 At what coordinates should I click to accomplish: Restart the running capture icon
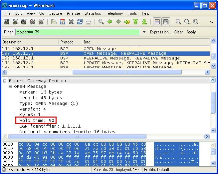point(41,22)
